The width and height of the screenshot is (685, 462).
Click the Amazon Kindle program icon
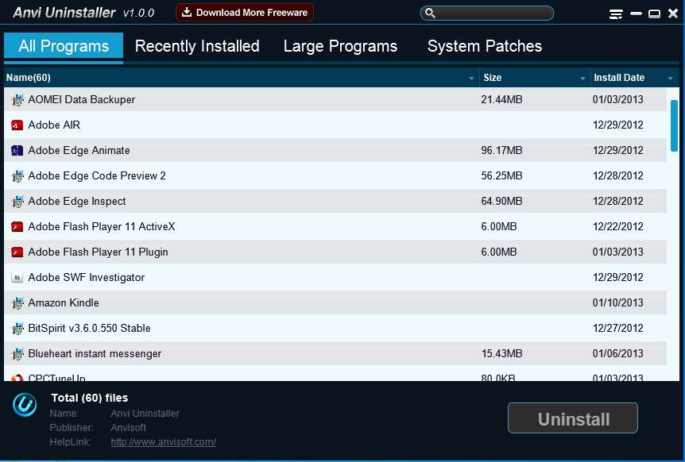[17, 303]
